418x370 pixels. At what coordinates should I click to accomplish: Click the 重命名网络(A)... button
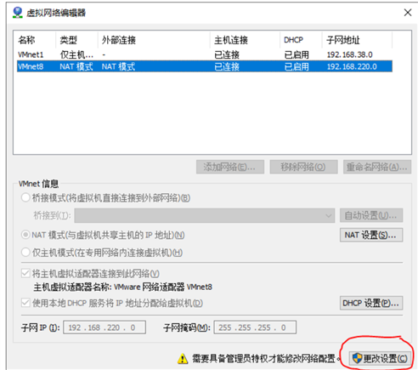tap(377, 167)
